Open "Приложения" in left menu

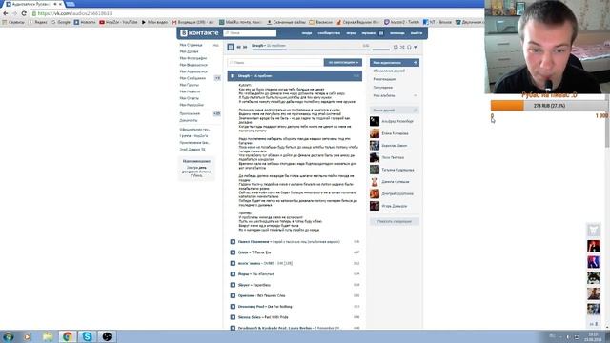tap(190, 113)
